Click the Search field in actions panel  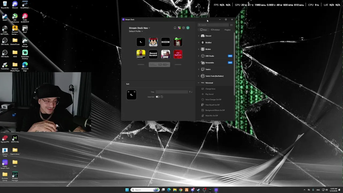pos(213,25)
